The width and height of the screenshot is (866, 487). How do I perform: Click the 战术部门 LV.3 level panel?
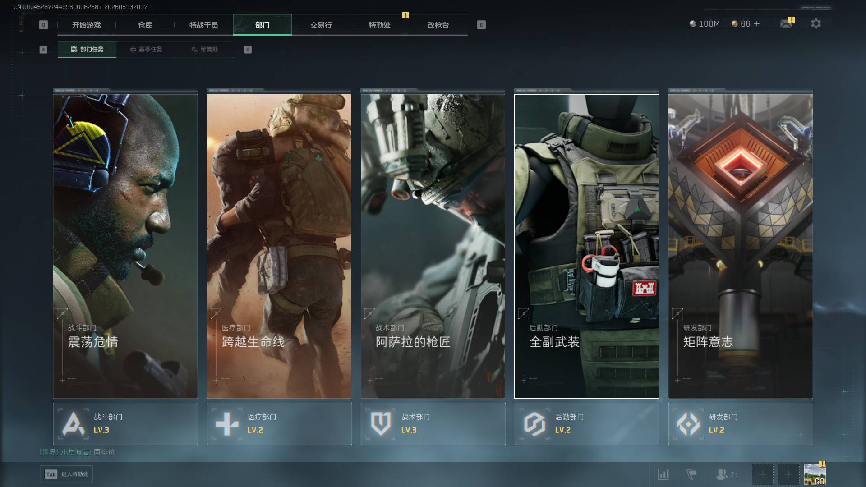433,424
